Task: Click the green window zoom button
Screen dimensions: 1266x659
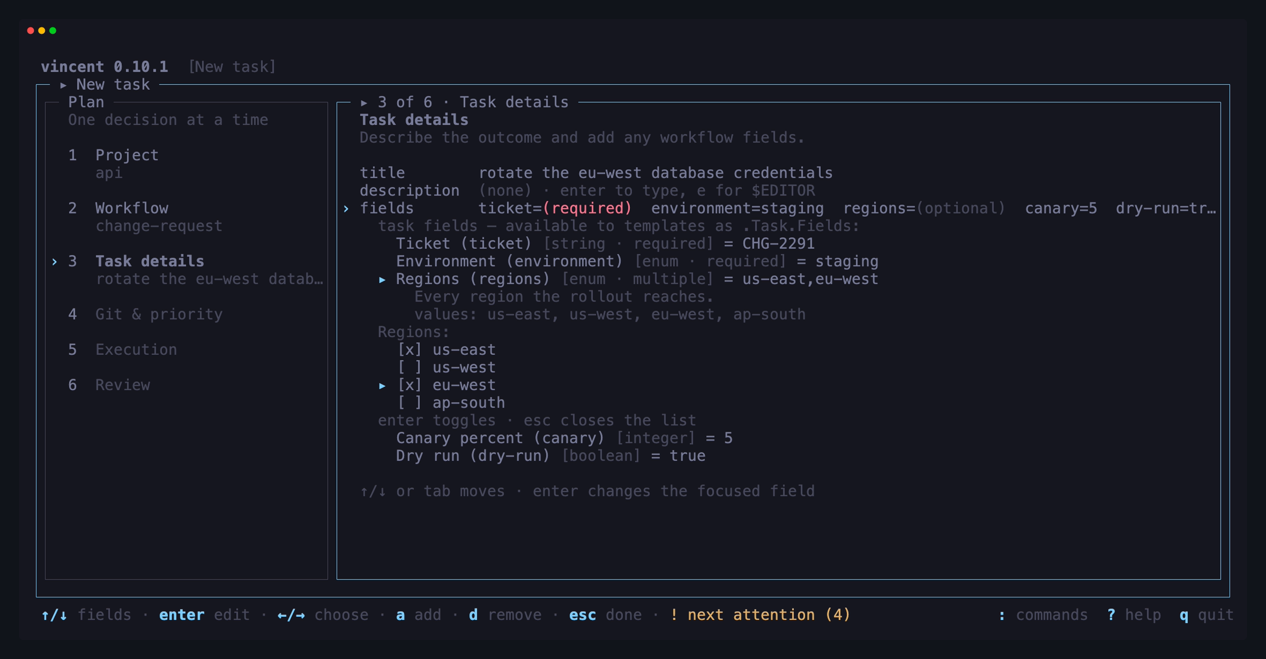Action: [x=53, y=31]
